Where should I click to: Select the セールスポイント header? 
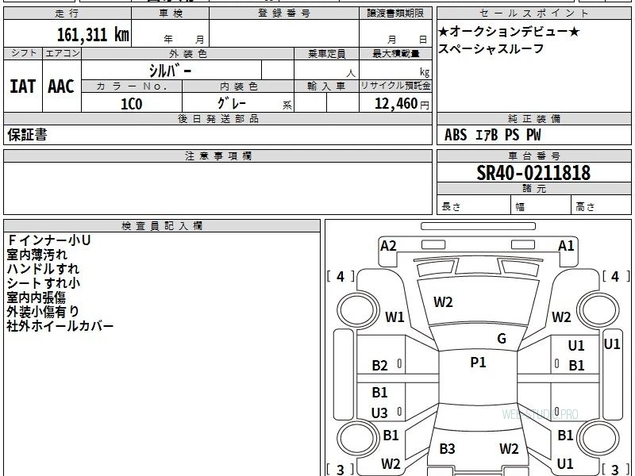533,13
